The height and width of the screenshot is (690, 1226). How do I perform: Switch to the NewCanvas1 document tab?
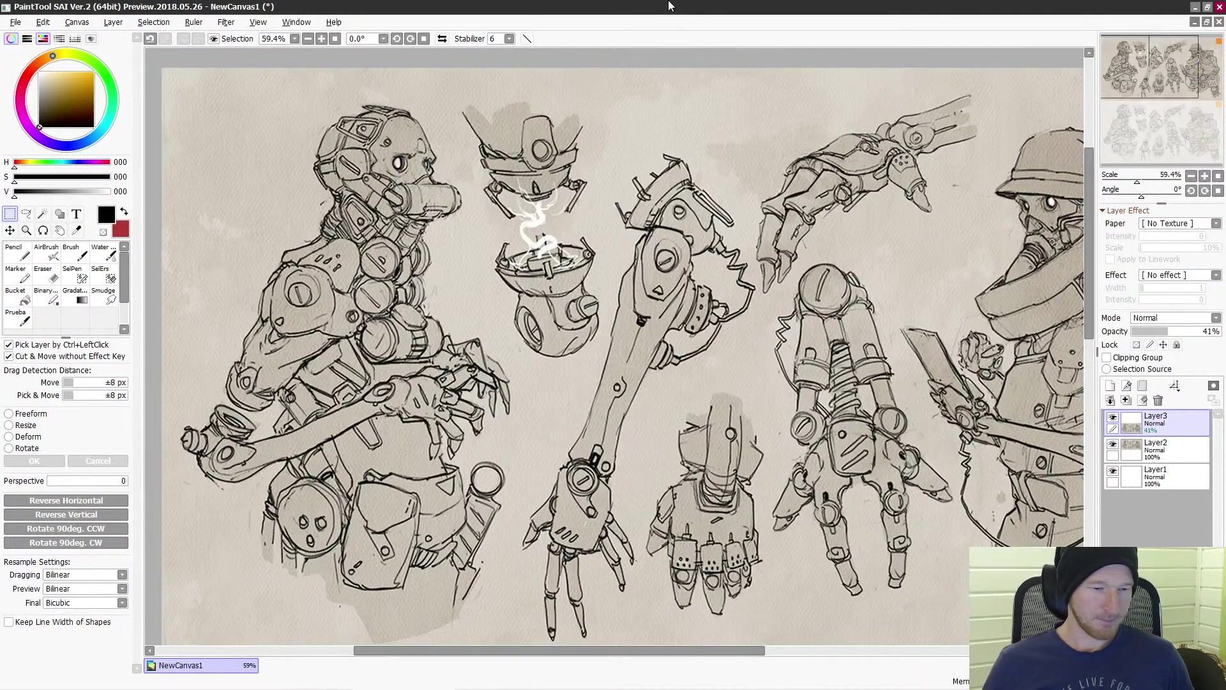pyautogui.click(x=201, y=666)
